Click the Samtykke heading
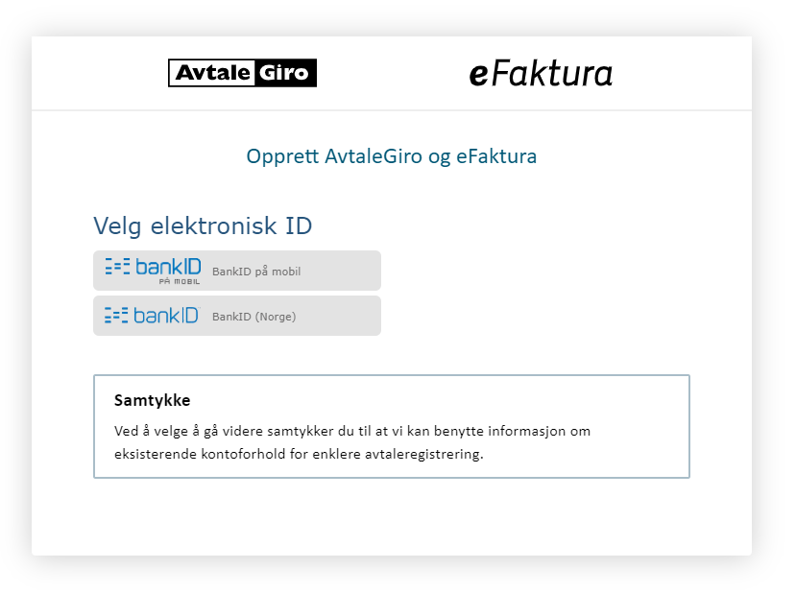Viewport: 796px width, 592px height. [x=153, y=400]
